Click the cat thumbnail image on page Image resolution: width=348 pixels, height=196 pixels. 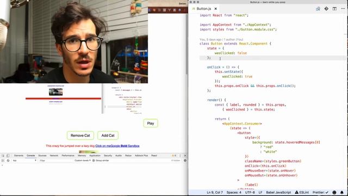coord(55,92)
